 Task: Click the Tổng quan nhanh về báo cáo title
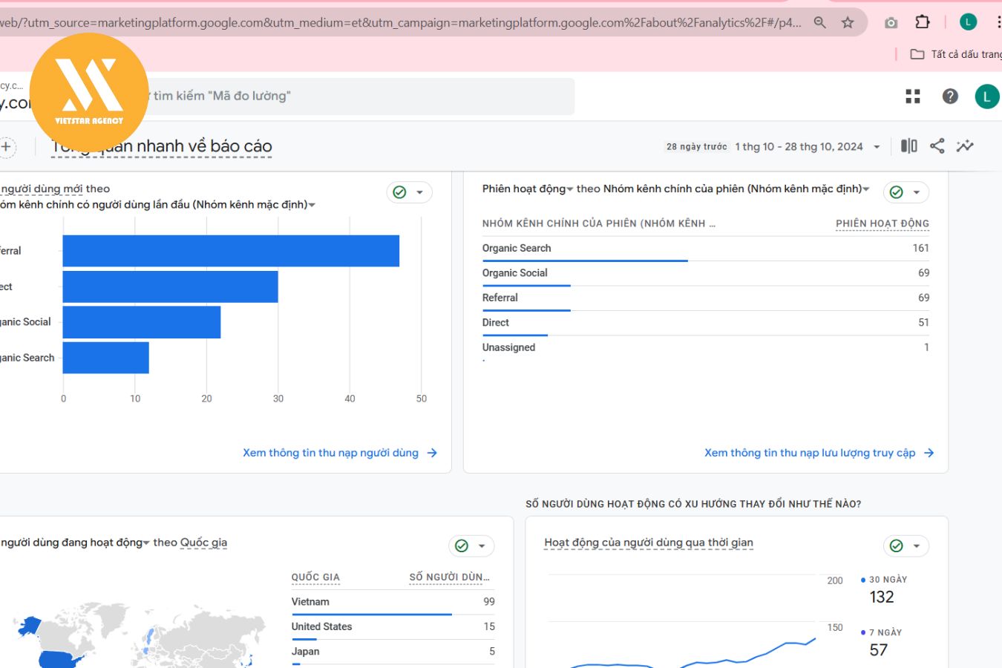[161, 146]
